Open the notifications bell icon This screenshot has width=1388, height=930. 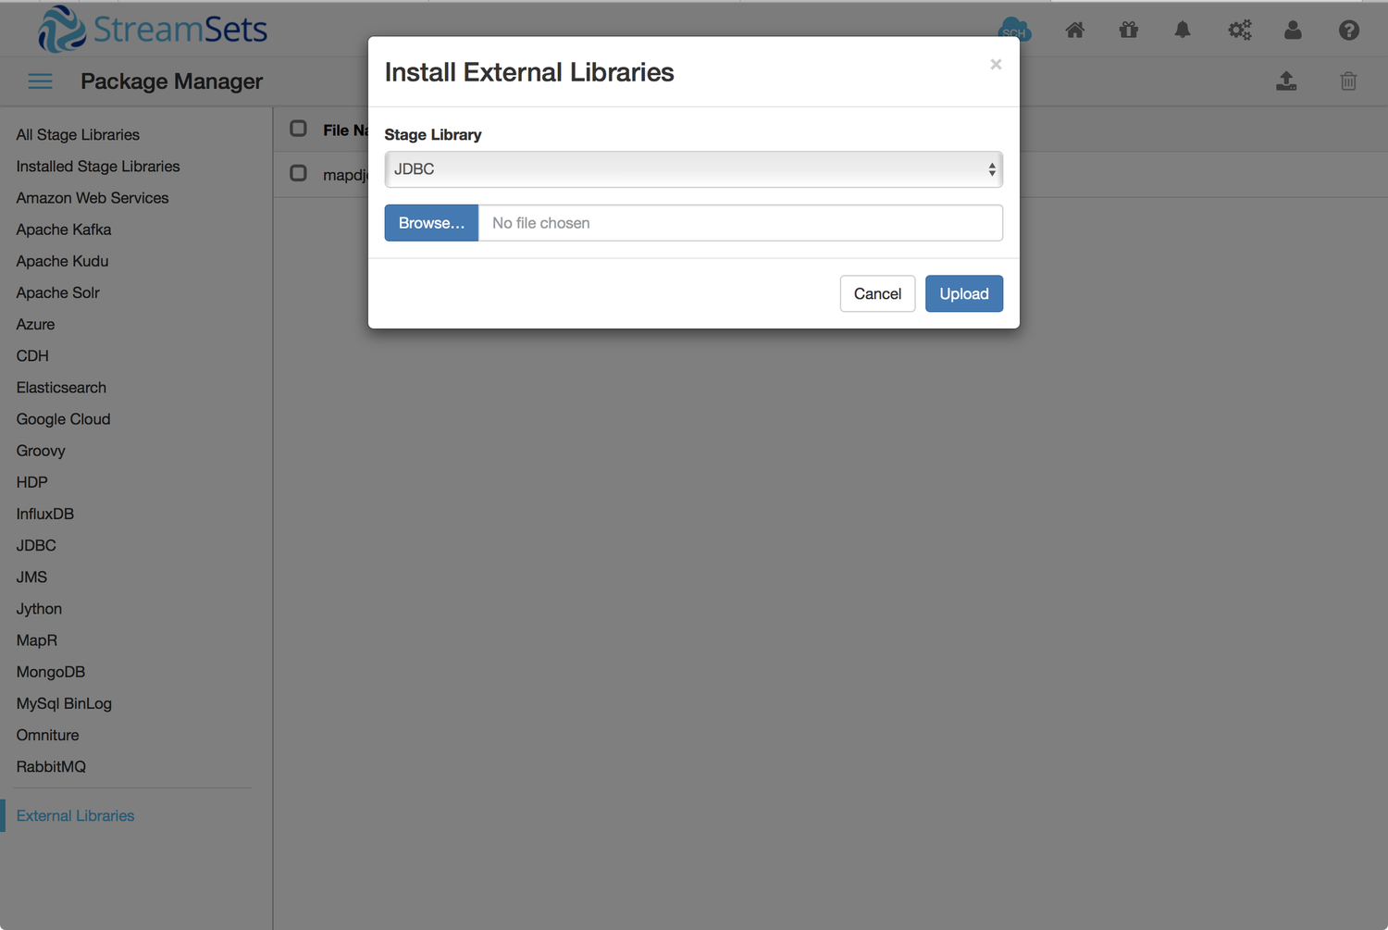pyautogui.click(x=1183, y=30)
